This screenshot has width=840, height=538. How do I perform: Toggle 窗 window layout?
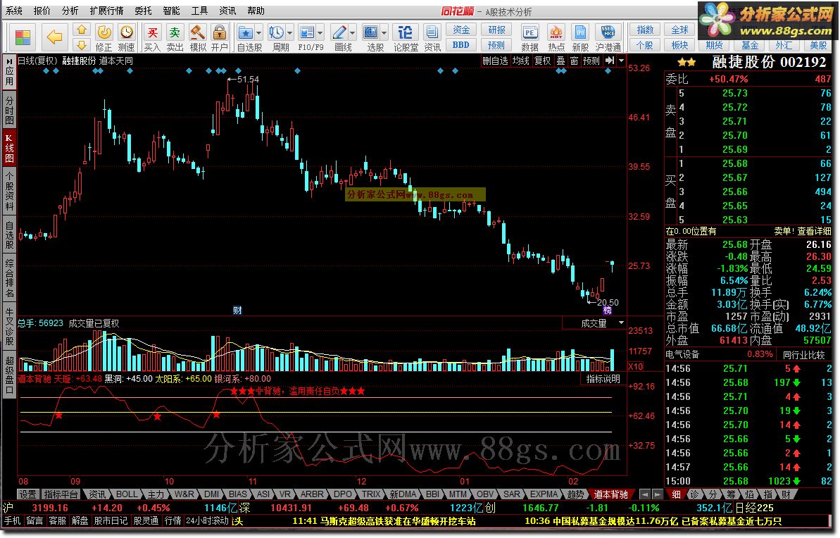(574, 61)
